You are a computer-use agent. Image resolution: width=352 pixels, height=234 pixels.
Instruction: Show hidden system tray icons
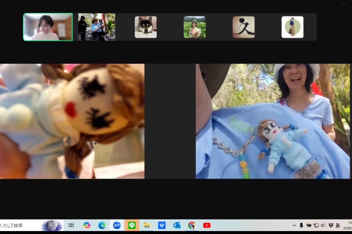coord(294,225)
